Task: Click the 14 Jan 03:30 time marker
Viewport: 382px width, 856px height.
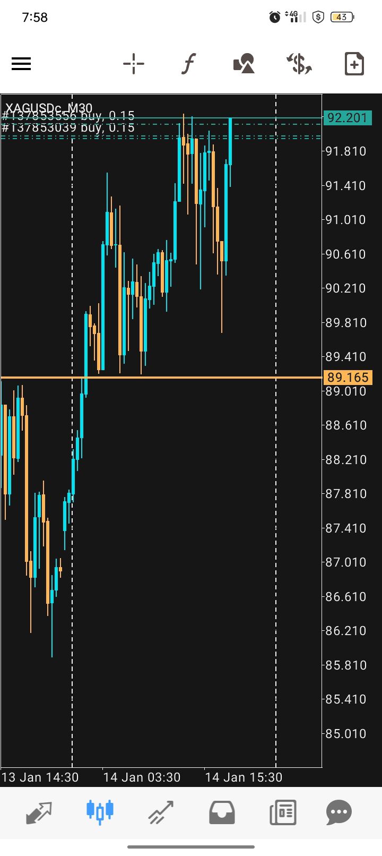Action: (142, 777)
